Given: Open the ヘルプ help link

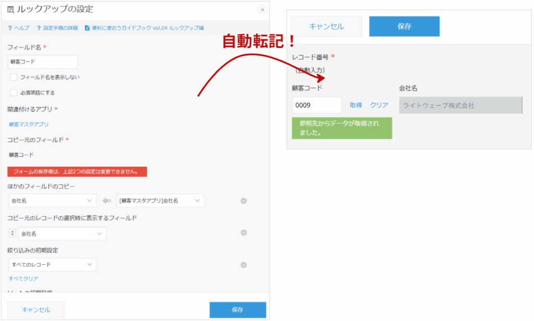Looking at the screenshot, I should [x=19, y=28].
